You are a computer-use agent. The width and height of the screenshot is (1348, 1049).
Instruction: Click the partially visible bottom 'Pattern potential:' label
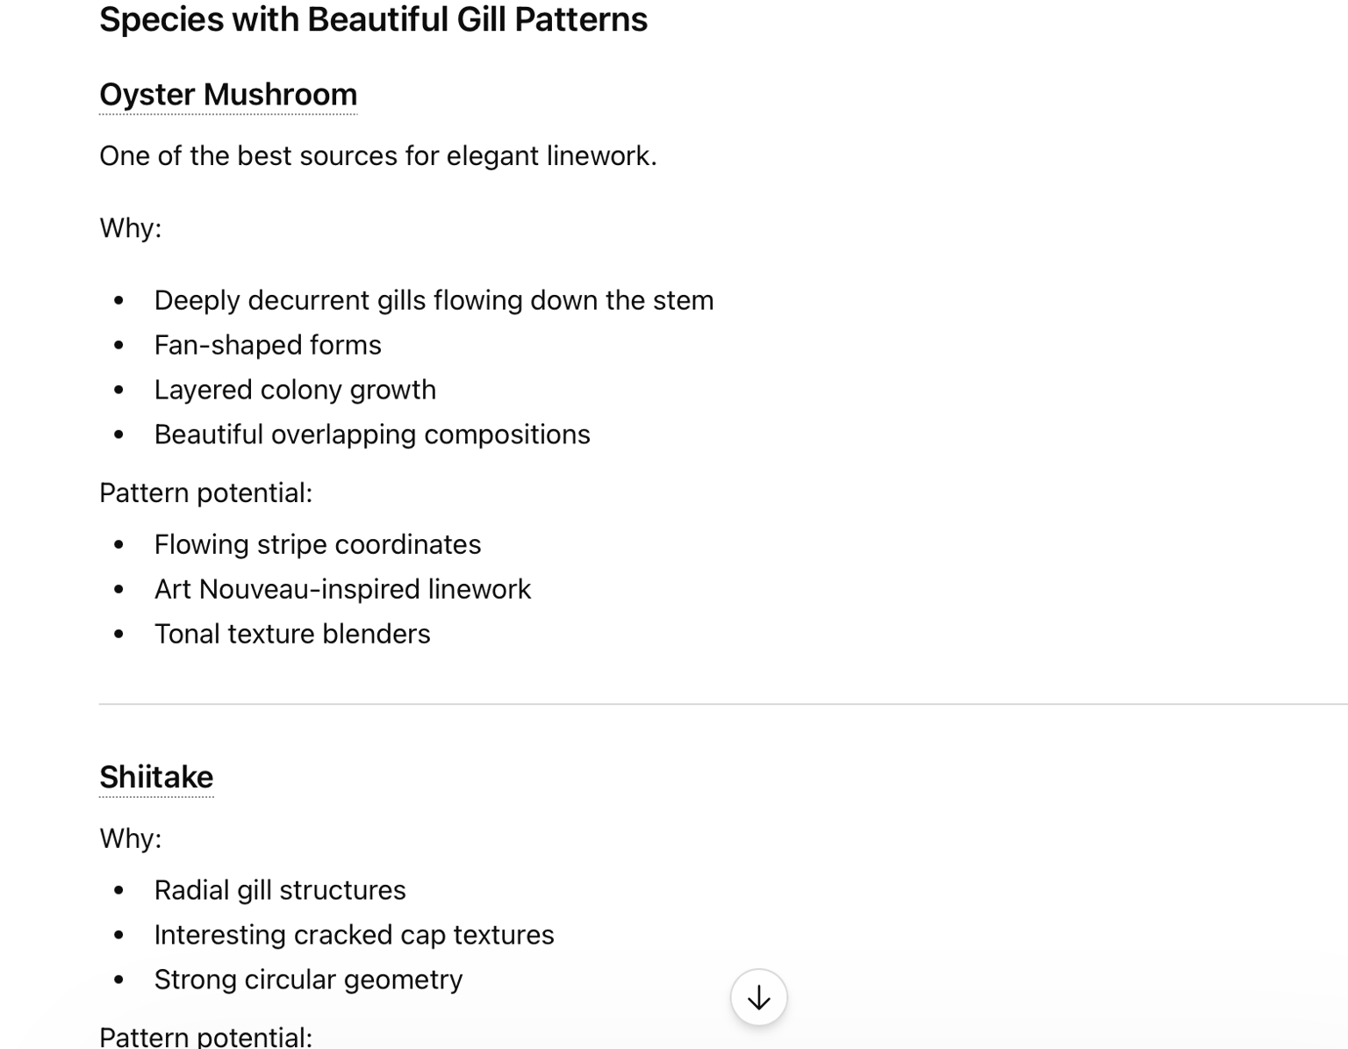(x=205, y=1036)
